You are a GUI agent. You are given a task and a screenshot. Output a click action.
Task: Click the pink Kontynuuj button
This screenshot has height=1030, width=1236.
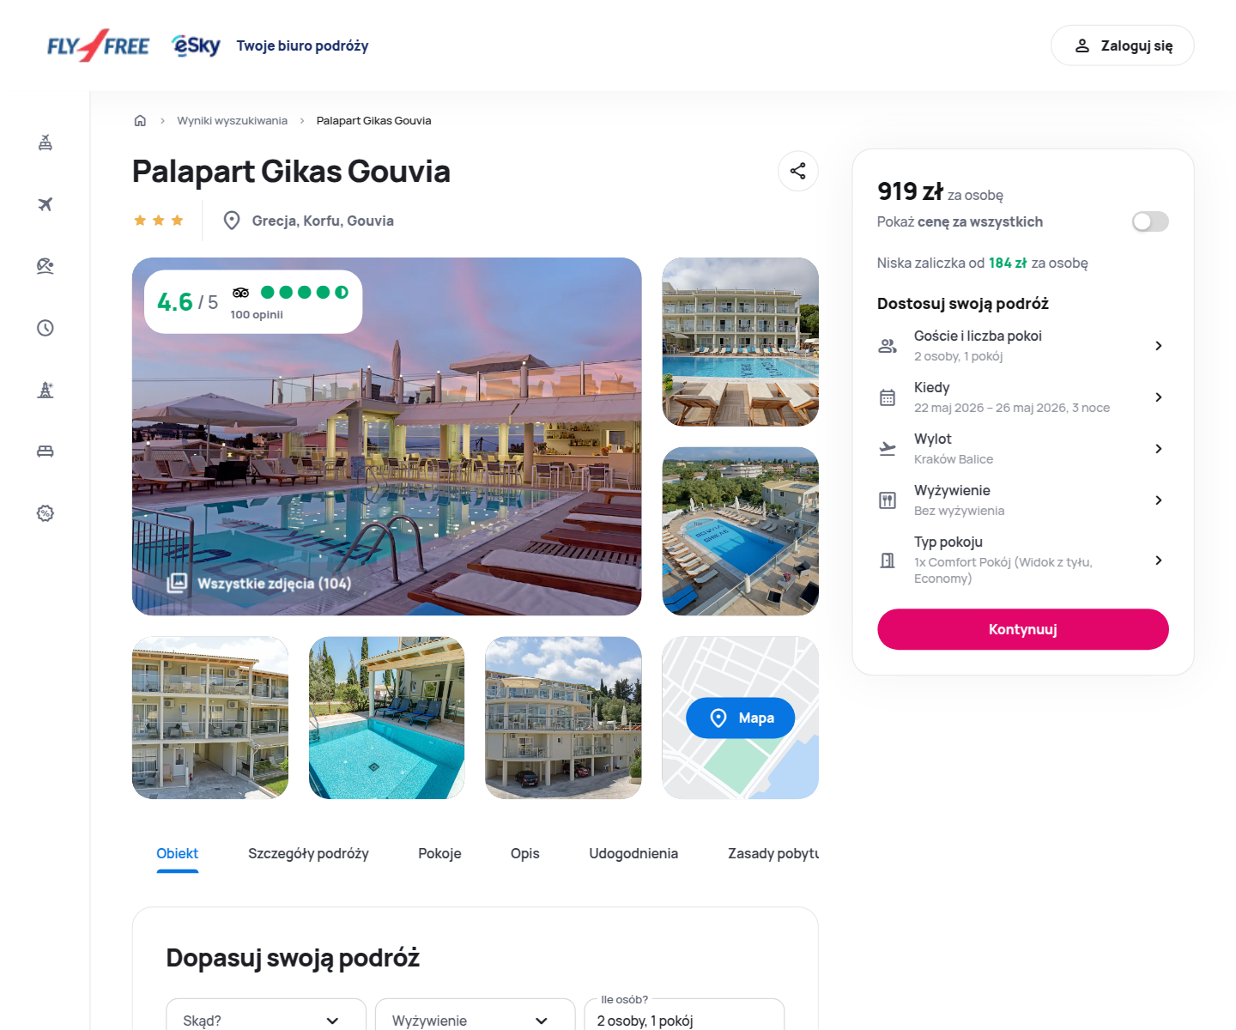(x=1022, y=629)
